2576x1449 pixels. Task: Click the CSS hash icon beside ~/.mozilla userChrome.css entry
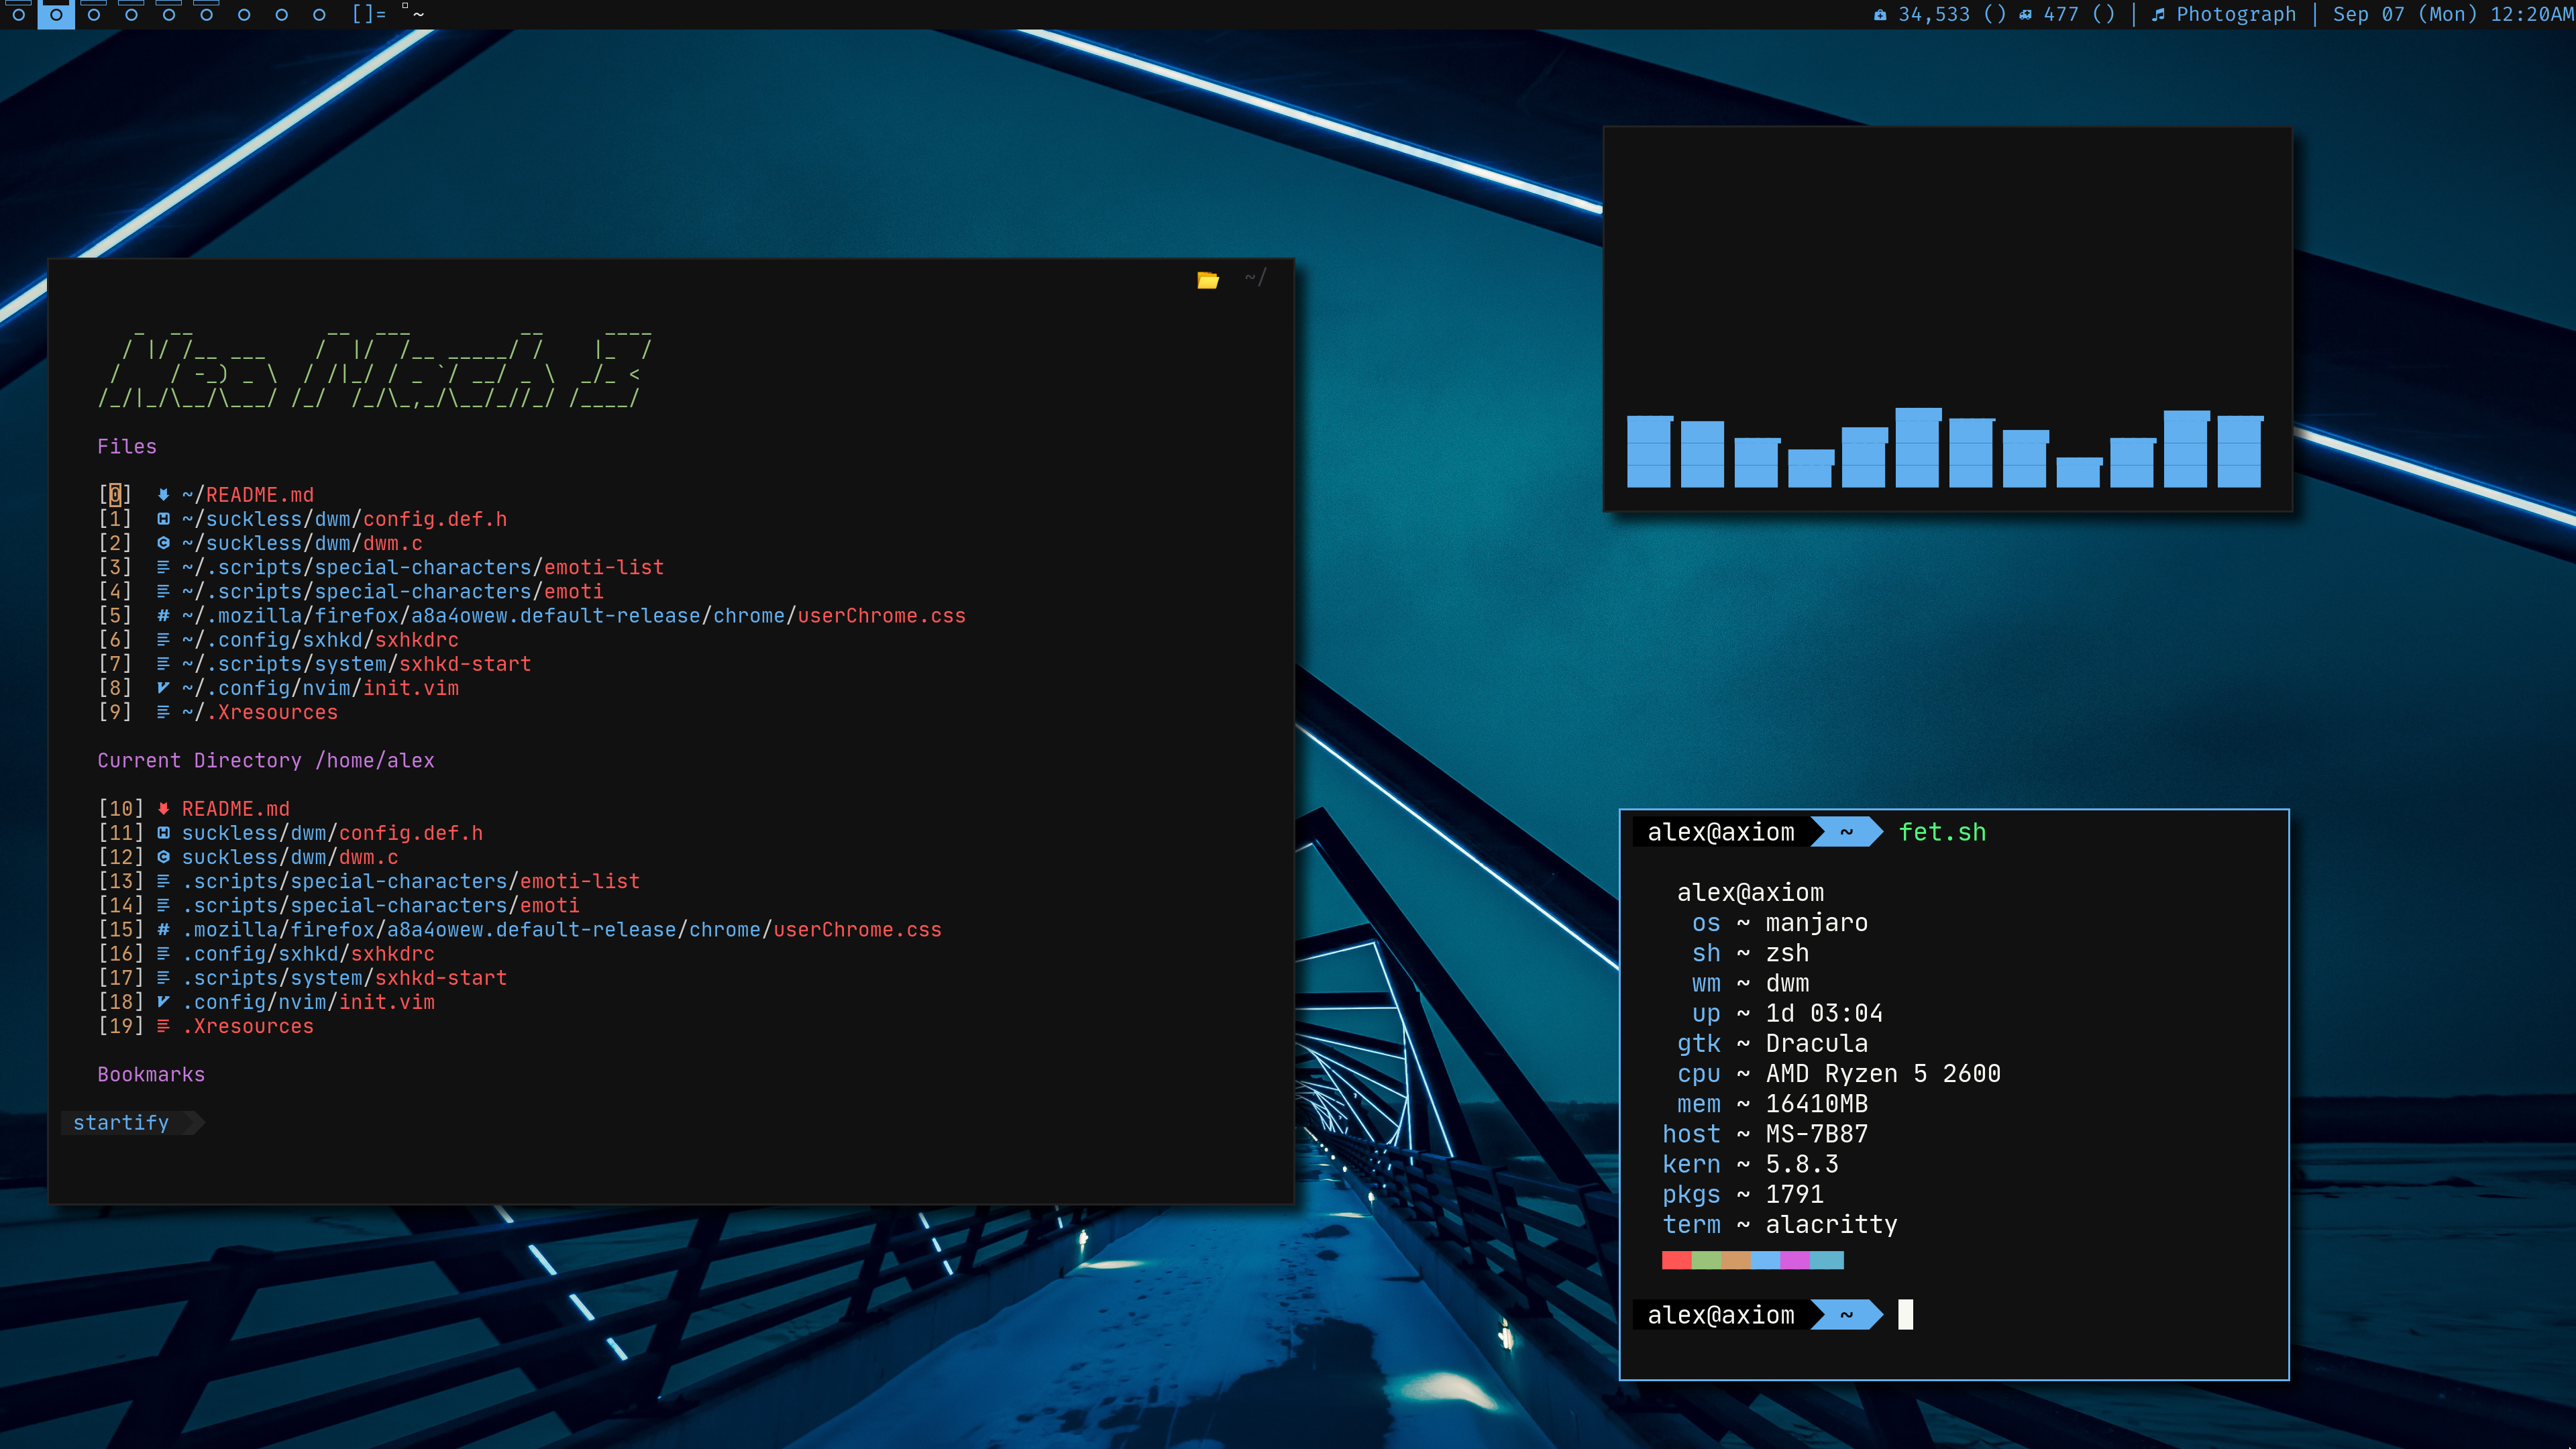[x=163, y=616]
